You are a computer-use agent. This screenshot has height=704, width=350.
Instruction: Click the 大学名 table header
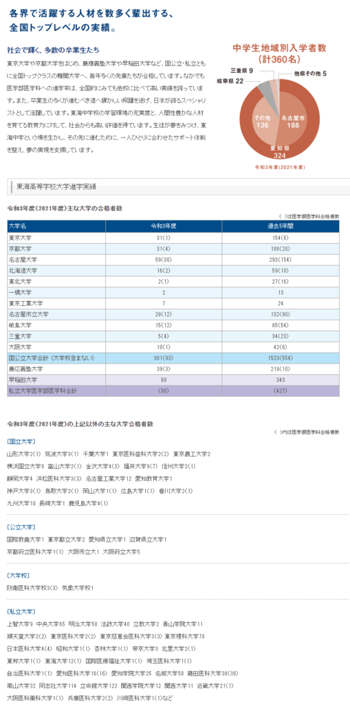tap(56, 225)
